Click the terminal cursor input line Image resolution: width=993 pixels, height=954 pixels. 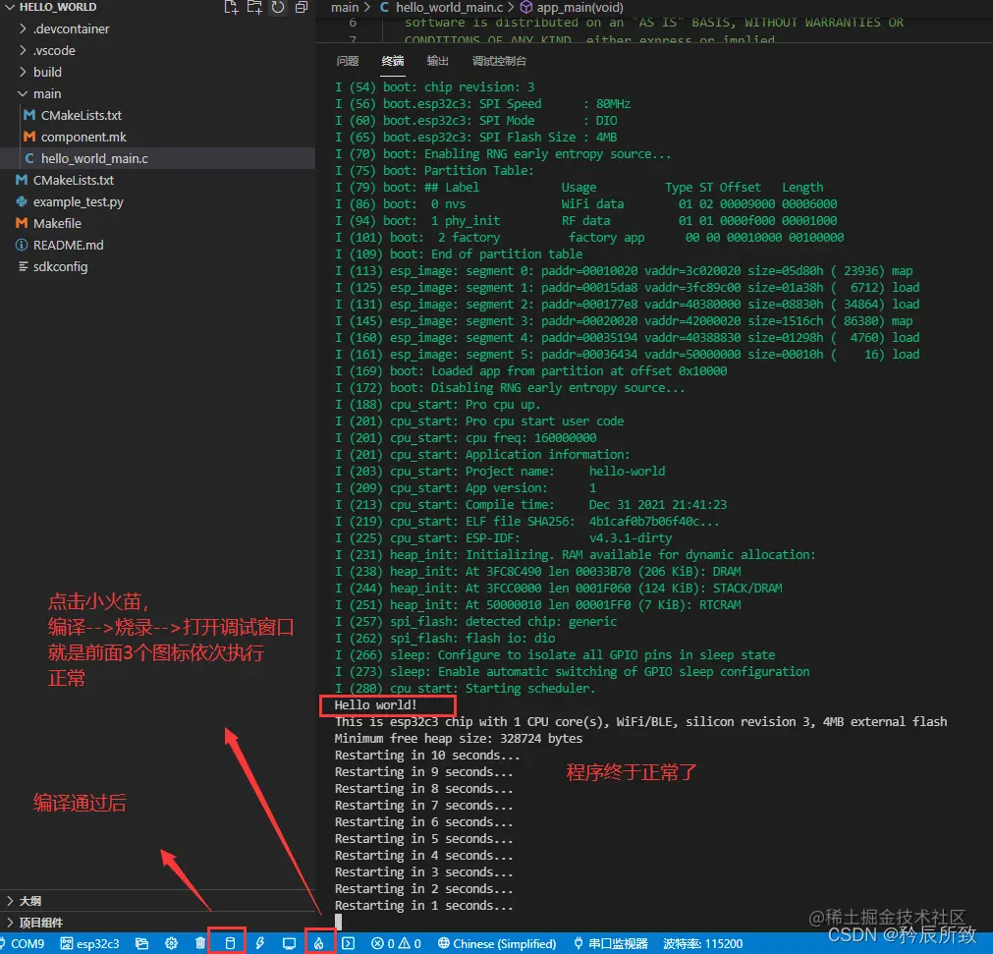coord(338,922)
